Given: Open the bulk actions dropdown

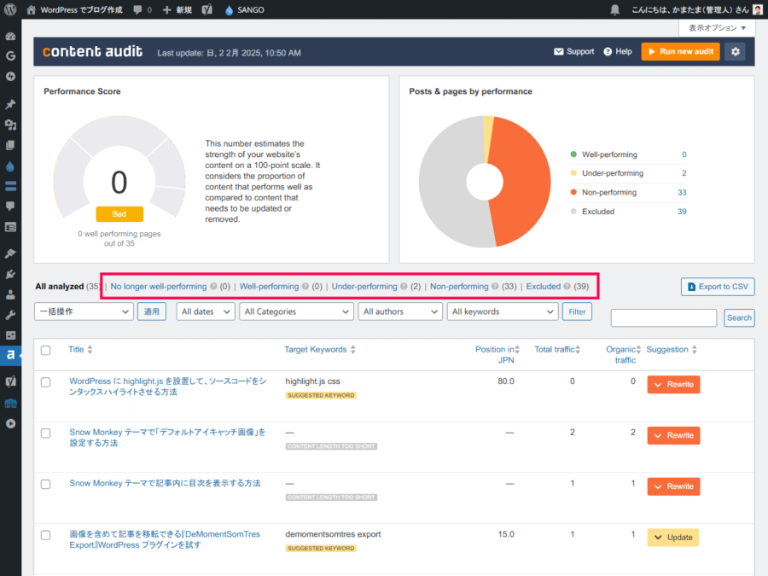Looking at the screenshot, I should point(84,311).
